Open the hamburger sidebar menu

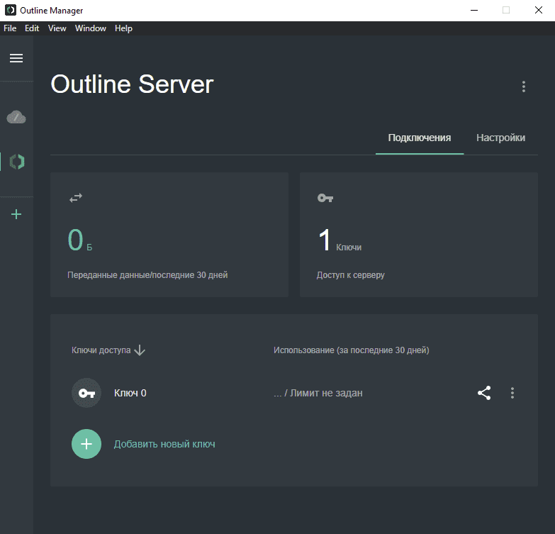coord(16,58)
